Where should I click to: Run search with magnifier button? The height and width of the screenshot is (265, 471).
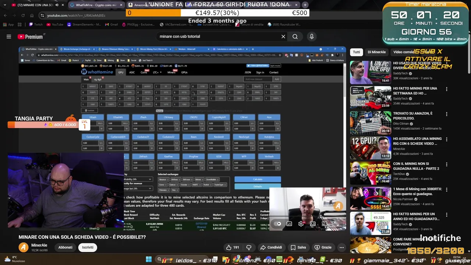point(295,36)
